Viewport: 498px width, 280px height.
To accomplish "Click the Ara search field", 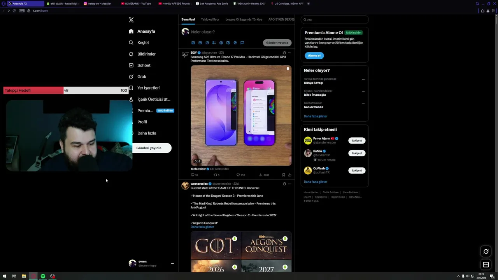I will [x=335, y=19].
